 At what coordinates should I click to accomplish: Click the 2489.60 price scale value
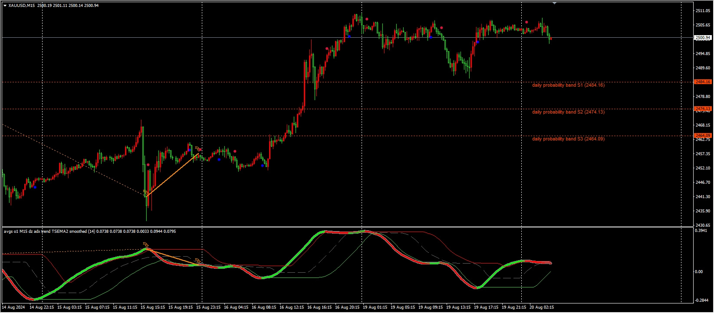point(703,68)
